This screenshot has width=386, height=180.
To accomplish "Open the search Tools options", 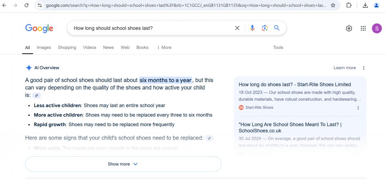I will pos(278,48).
